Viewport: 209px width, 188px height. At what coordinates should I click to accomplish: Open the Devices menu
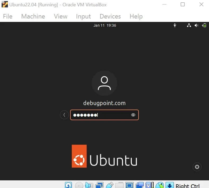(x=110, y=16)
